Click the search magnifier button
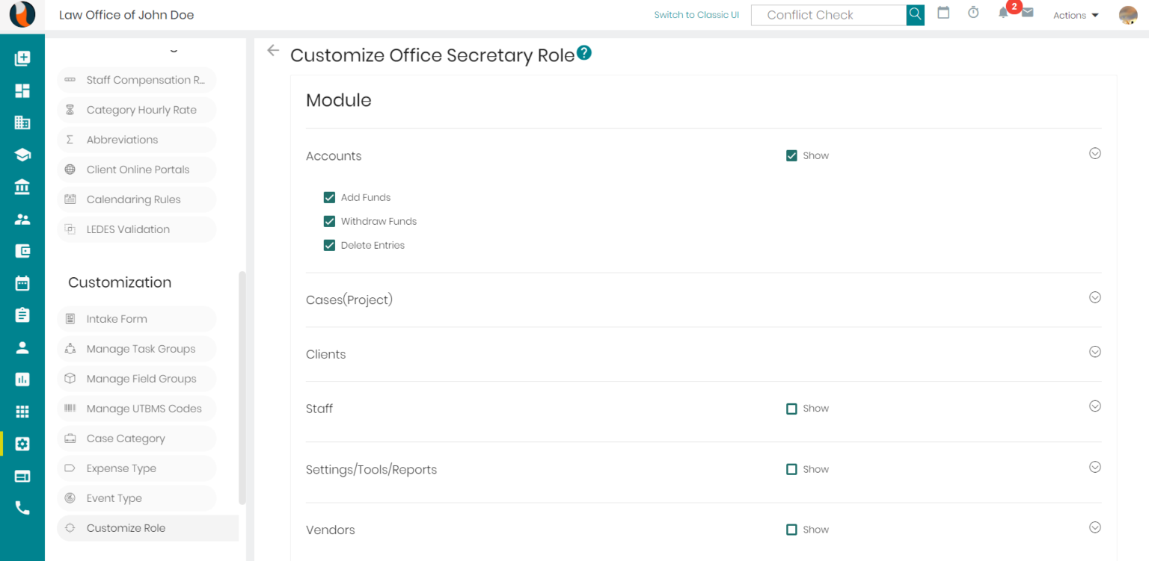 coord(916,15)
